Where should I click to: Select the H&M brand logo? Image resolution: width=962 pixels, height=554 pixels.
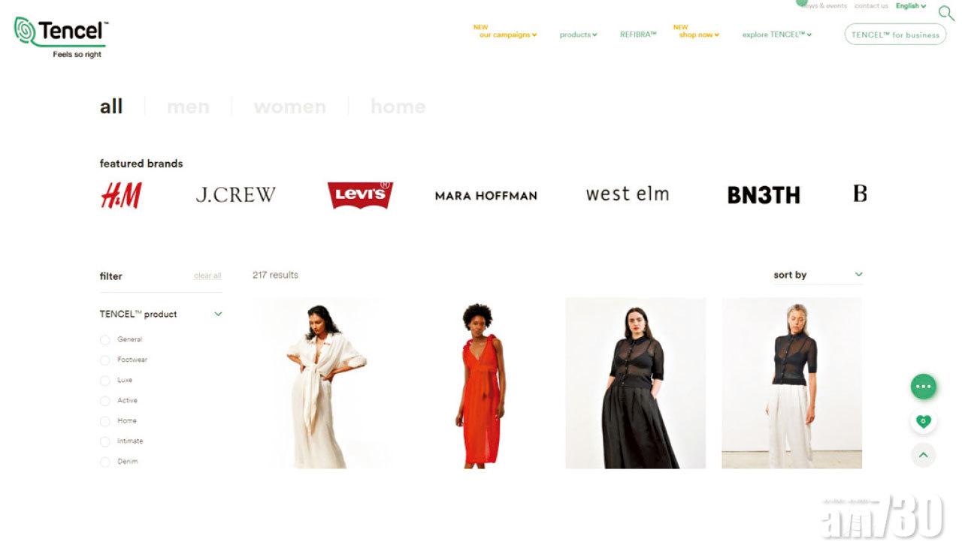coord(121,195)
